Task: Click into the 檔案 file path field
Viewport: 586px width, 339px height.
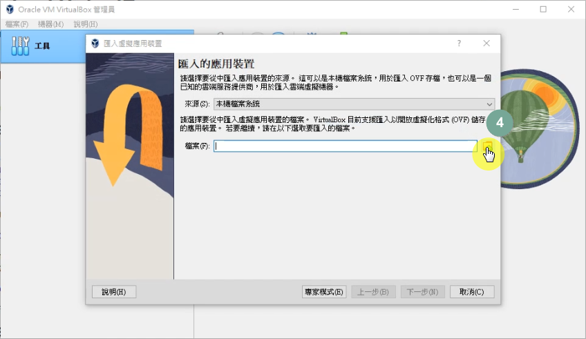Action: (346, 146)
